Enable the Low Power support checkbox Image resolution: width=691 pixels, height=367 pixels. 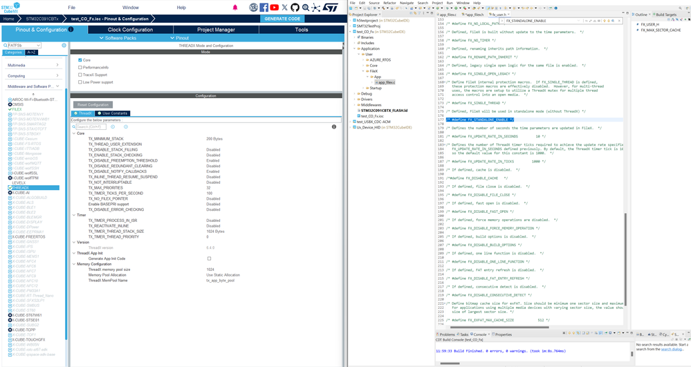pyautogui.click(x=80, y=82)
